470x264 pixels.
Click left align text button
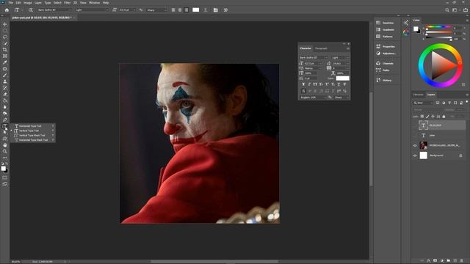click(173, 10)
